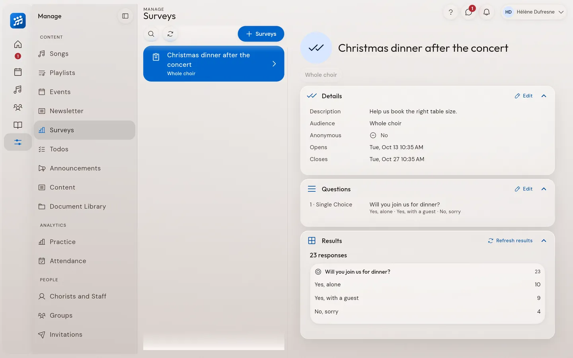Edit the survey Details
The image size is (573, 358).
click(x=524, y=96)
